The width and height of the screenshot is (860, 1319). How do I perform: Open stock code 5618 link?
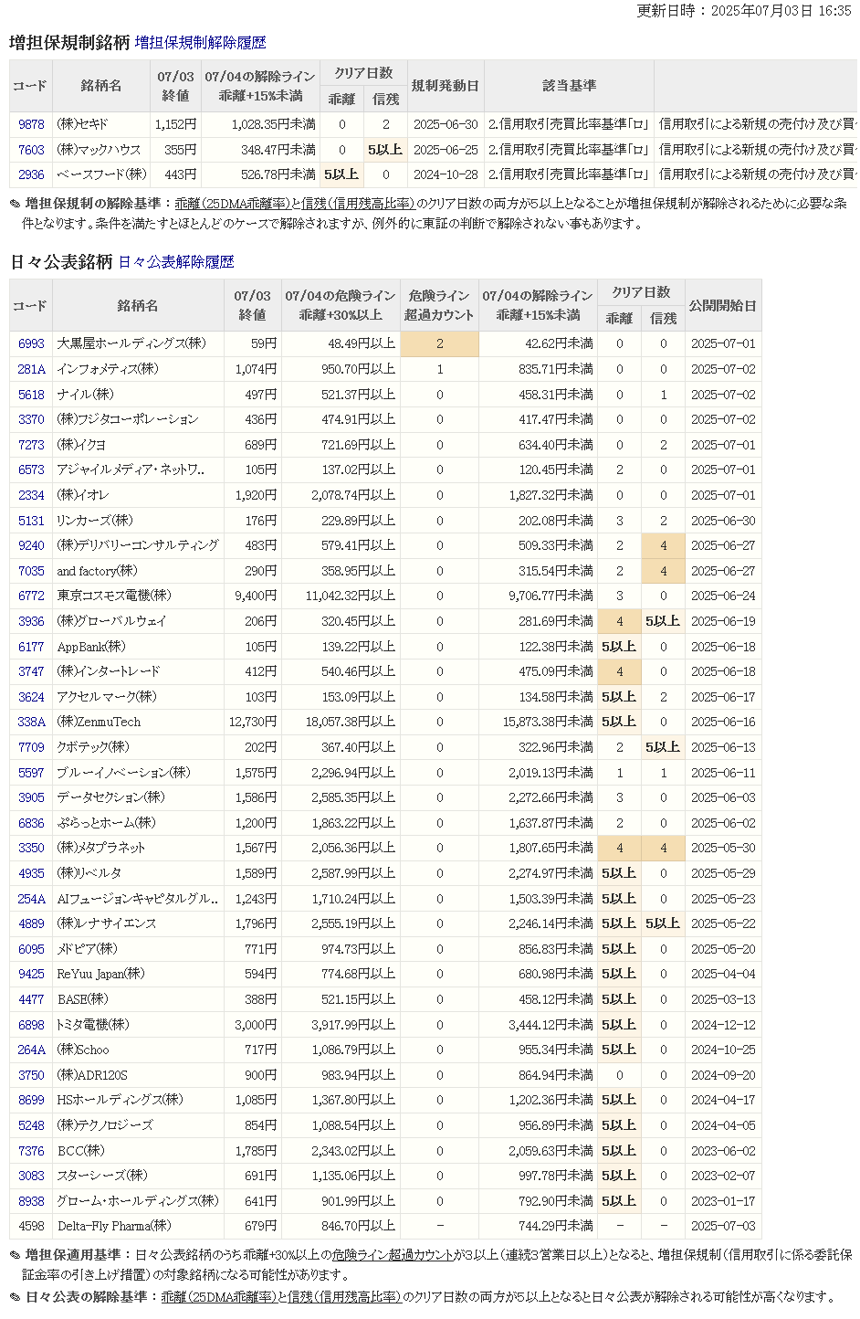tap(31, 395)
